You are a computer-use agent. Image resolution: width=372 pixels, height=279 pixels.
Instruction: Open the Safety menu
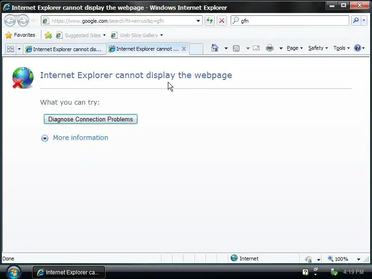tap(318, 48)
